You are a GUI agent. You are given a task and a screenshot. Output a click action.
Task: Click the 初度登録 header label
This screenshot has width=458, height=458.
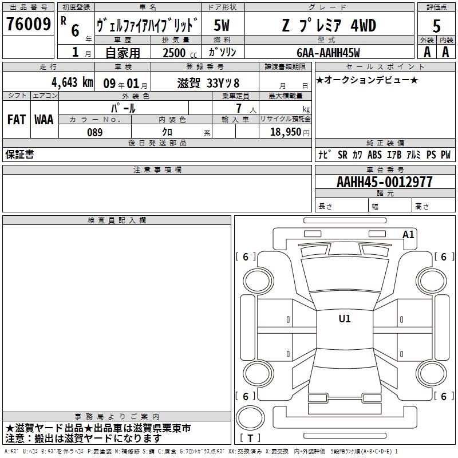tap(76, 7)
